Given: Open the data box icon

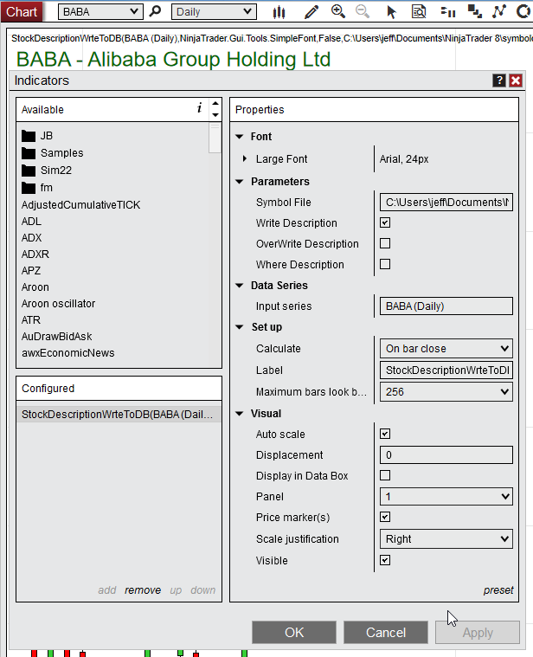Looking at the screenshot, I should [x=419, y=12].
